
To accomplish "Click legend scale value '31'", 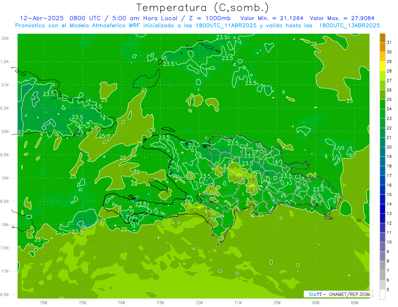I will [389, 42].
